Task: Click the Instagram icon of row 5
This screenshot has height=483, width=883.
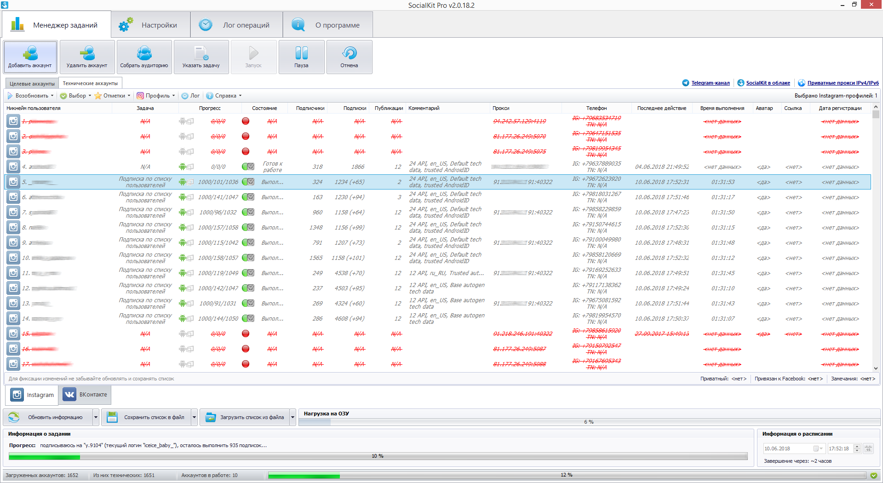Action: coord(13,182)
